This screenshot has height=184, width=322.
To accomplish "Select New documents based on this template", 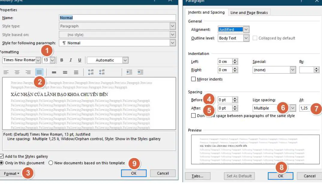I will (x=51, y=163).
